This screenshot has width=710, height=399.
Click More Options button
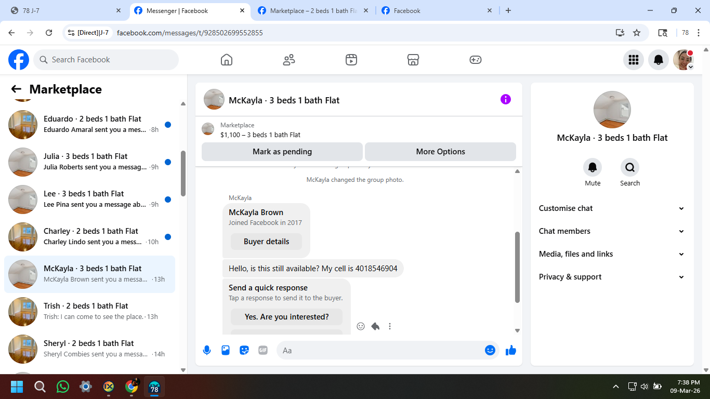[x=441, y=152]
